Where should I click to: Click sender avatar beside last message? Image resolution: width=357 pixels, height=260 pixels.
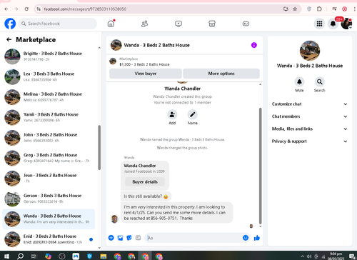click(114, 219)
